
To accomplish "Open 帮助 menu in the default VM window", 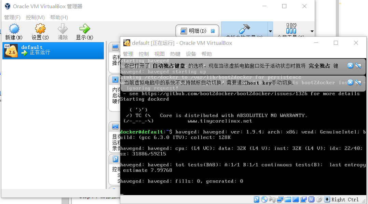I will (x=206, y=54).
